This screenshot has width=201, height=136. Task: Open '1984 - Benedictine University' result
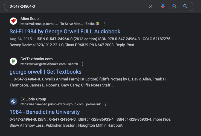click(45, 112)
